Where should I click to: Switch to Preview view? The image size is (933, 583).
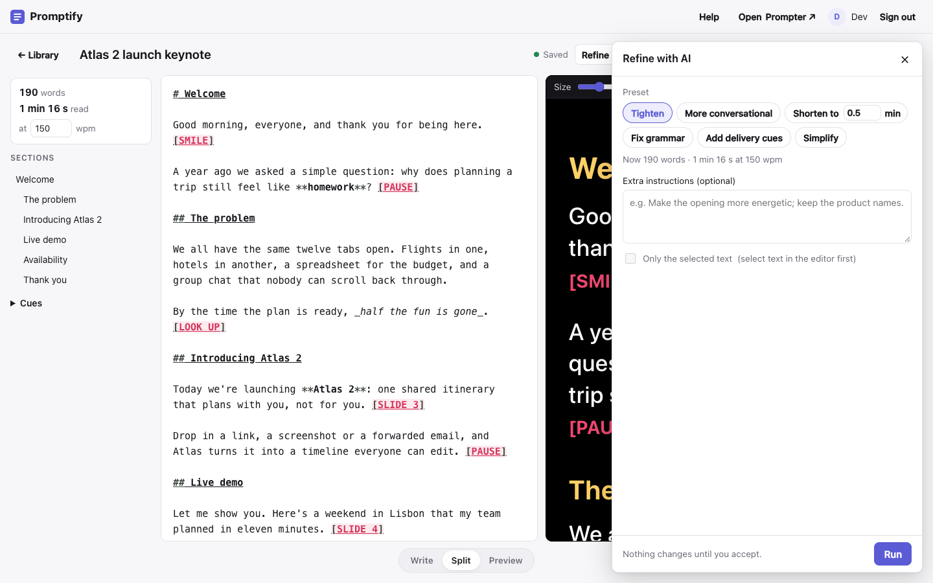(505, 560)
